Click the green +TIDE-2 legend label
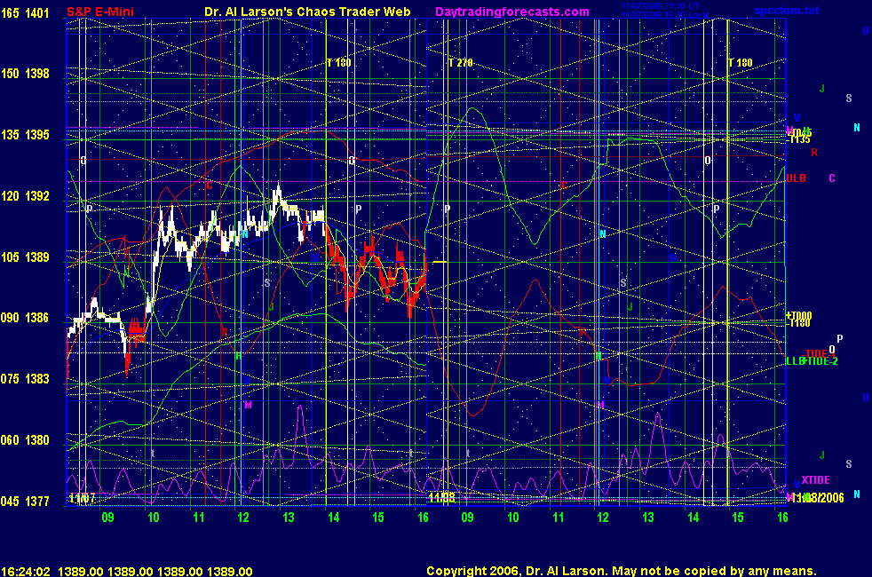This screenshot has height=577, width=872. point(820,361)
